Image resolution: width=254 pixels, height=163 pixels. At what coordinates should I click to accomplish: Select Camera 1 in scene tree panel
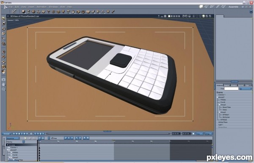(222, 95)
